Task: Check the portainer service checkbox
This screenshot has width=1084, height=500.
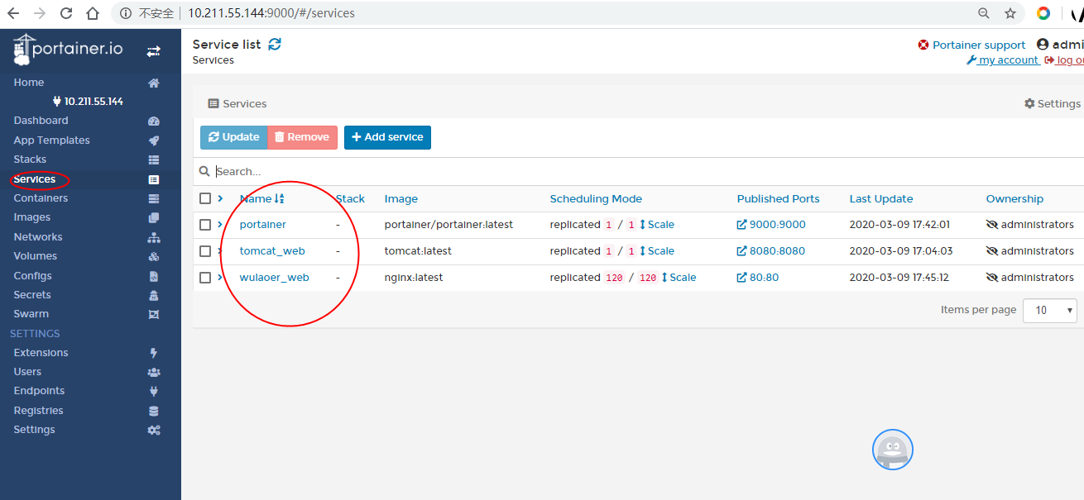Action: tap(205, 225)
